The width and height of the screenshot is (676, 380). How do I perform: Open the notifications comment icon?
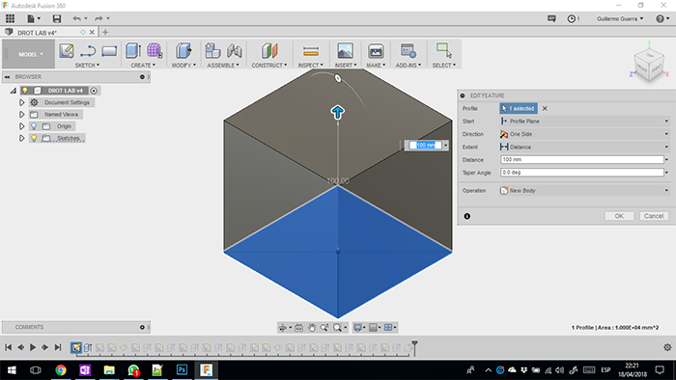click(x=551, y=18)
